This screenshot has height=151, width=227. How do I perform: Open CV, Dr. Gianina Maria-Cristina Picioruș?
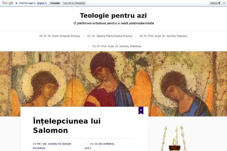point(110,36)
